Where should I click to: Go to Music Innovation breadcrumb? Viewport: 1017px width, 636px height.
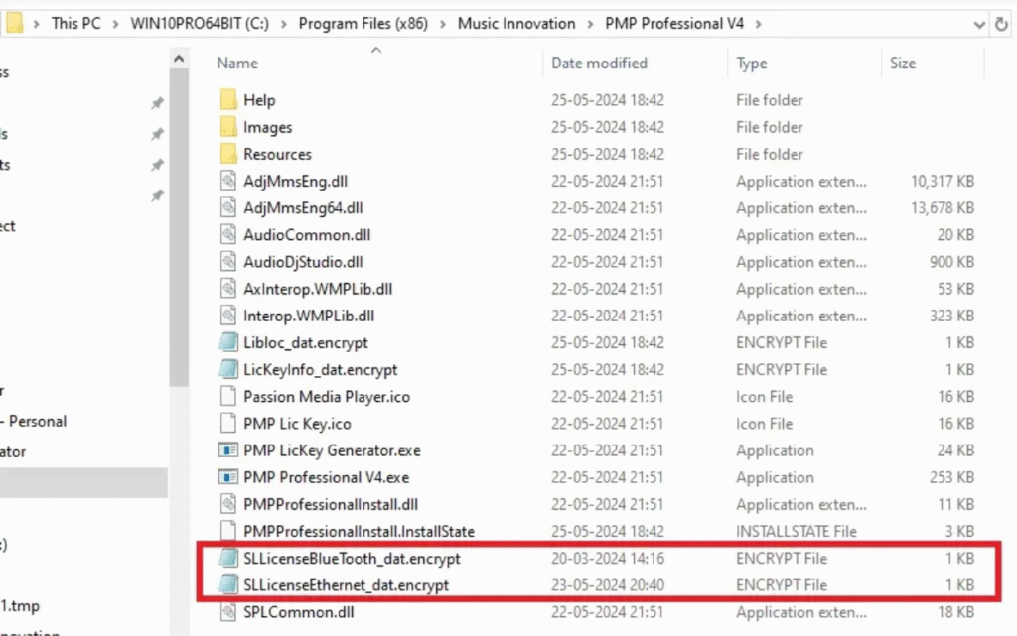pos(516,23)
